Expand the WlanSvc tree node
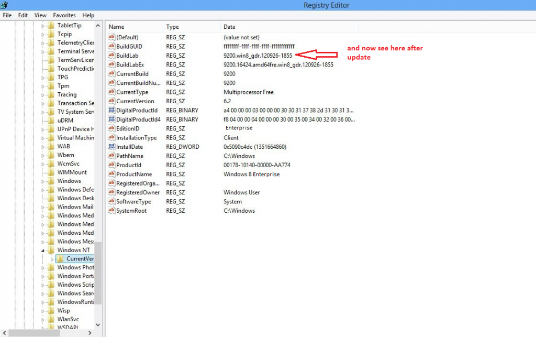Image resolution: width=536 pixels, height=337 pixels. pyautogui.click(x=43, y=320)
